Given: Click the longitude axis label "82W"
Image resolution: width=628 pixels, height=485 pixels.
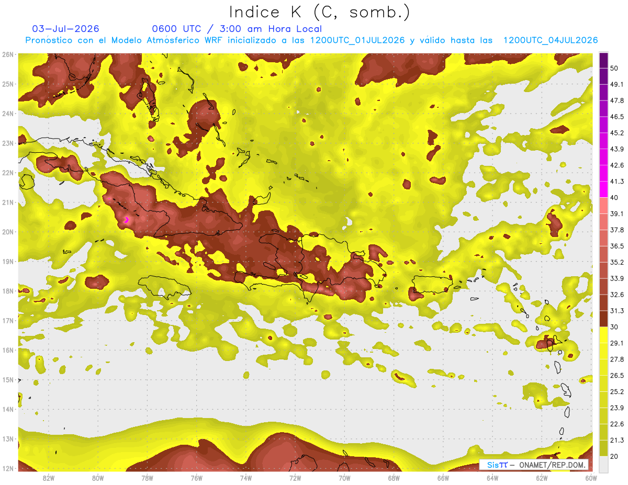Looking at the screenshot, I should pyautogui.click(x=49, y=478).
